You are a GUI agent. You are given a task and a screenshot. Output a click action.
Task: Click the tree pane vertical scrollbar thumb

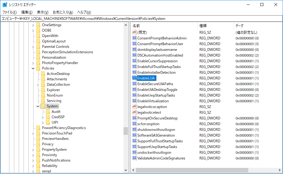(126, 131)
